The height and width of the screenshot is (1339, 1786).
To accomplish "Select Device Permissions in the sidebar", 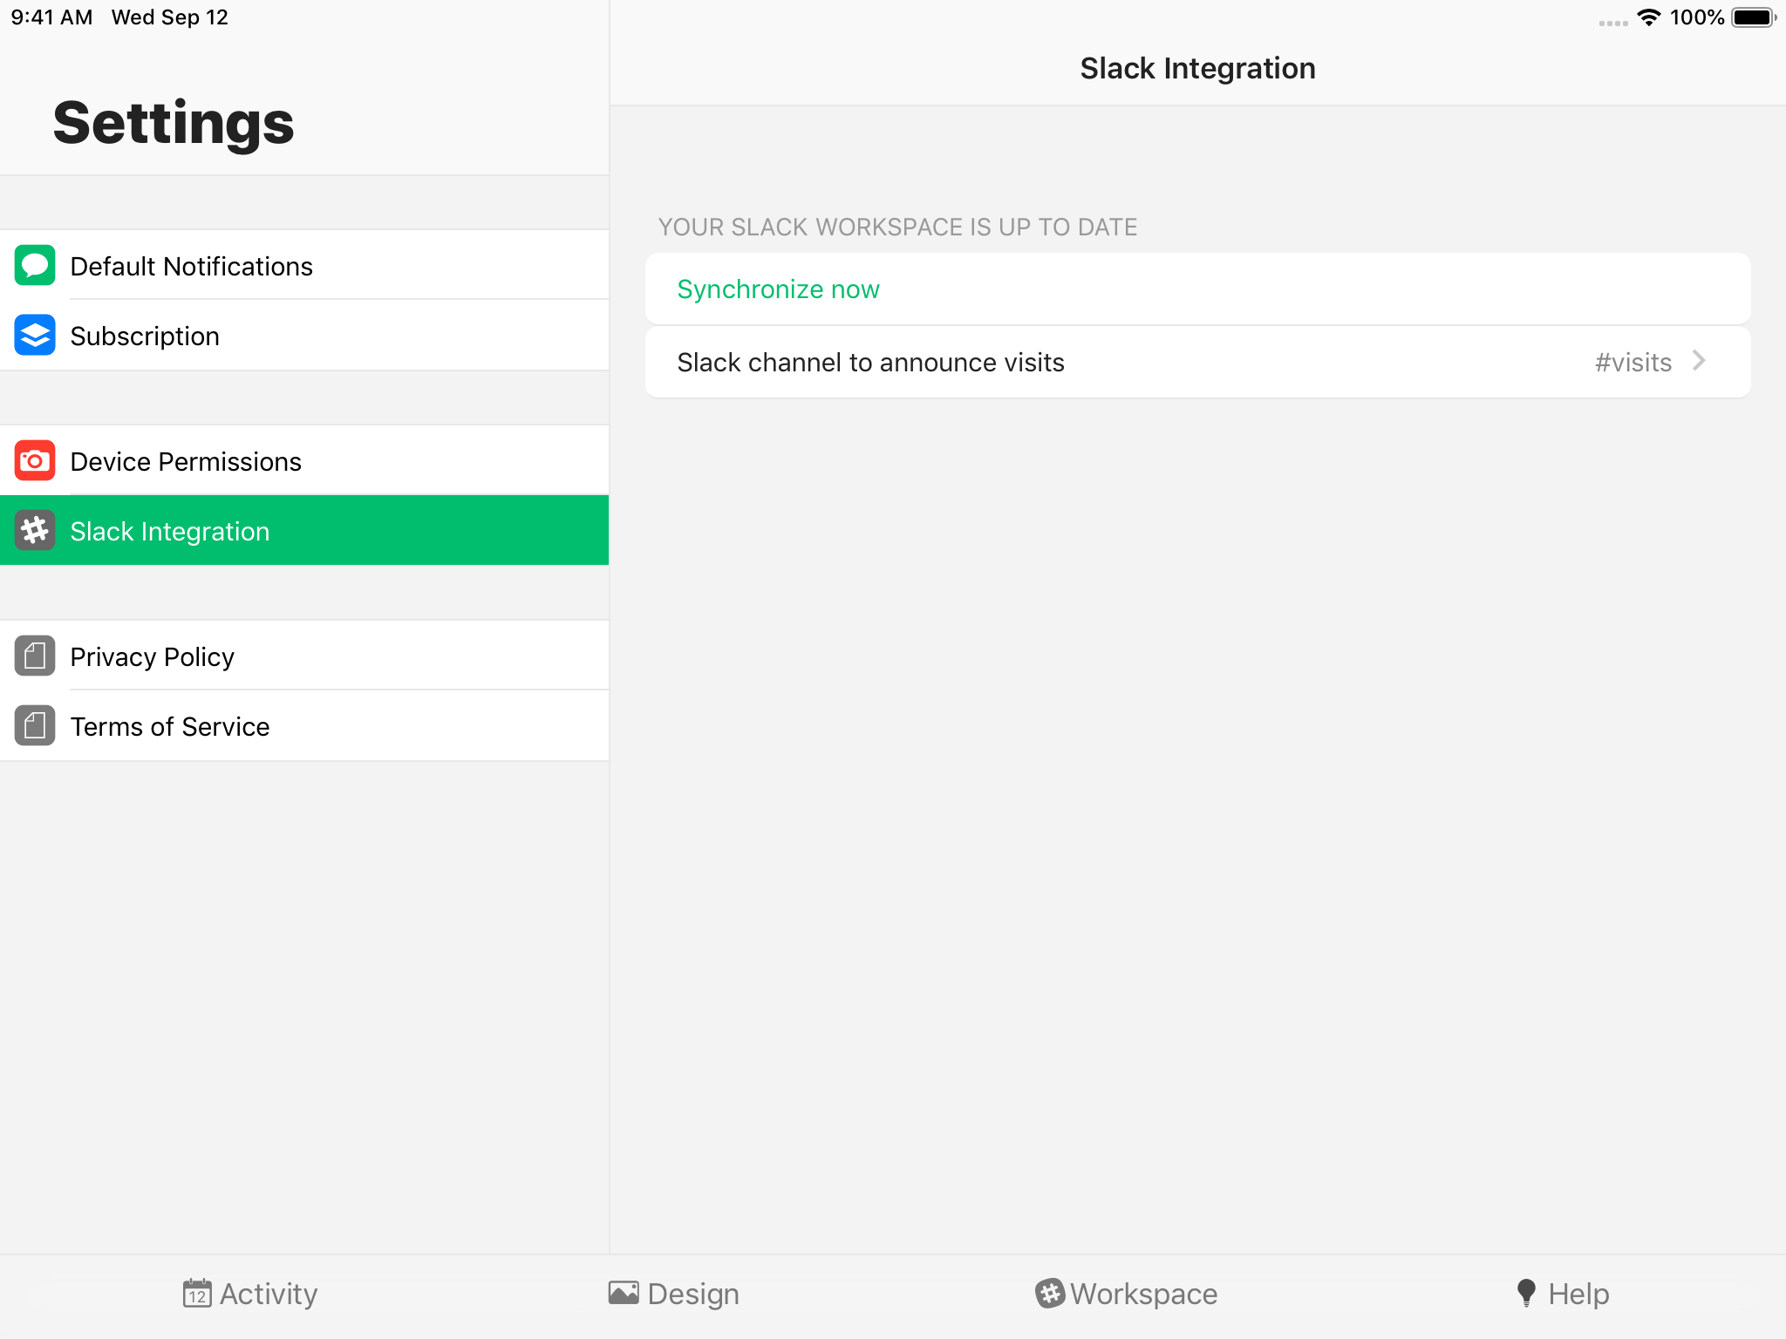I will [304, 460].
